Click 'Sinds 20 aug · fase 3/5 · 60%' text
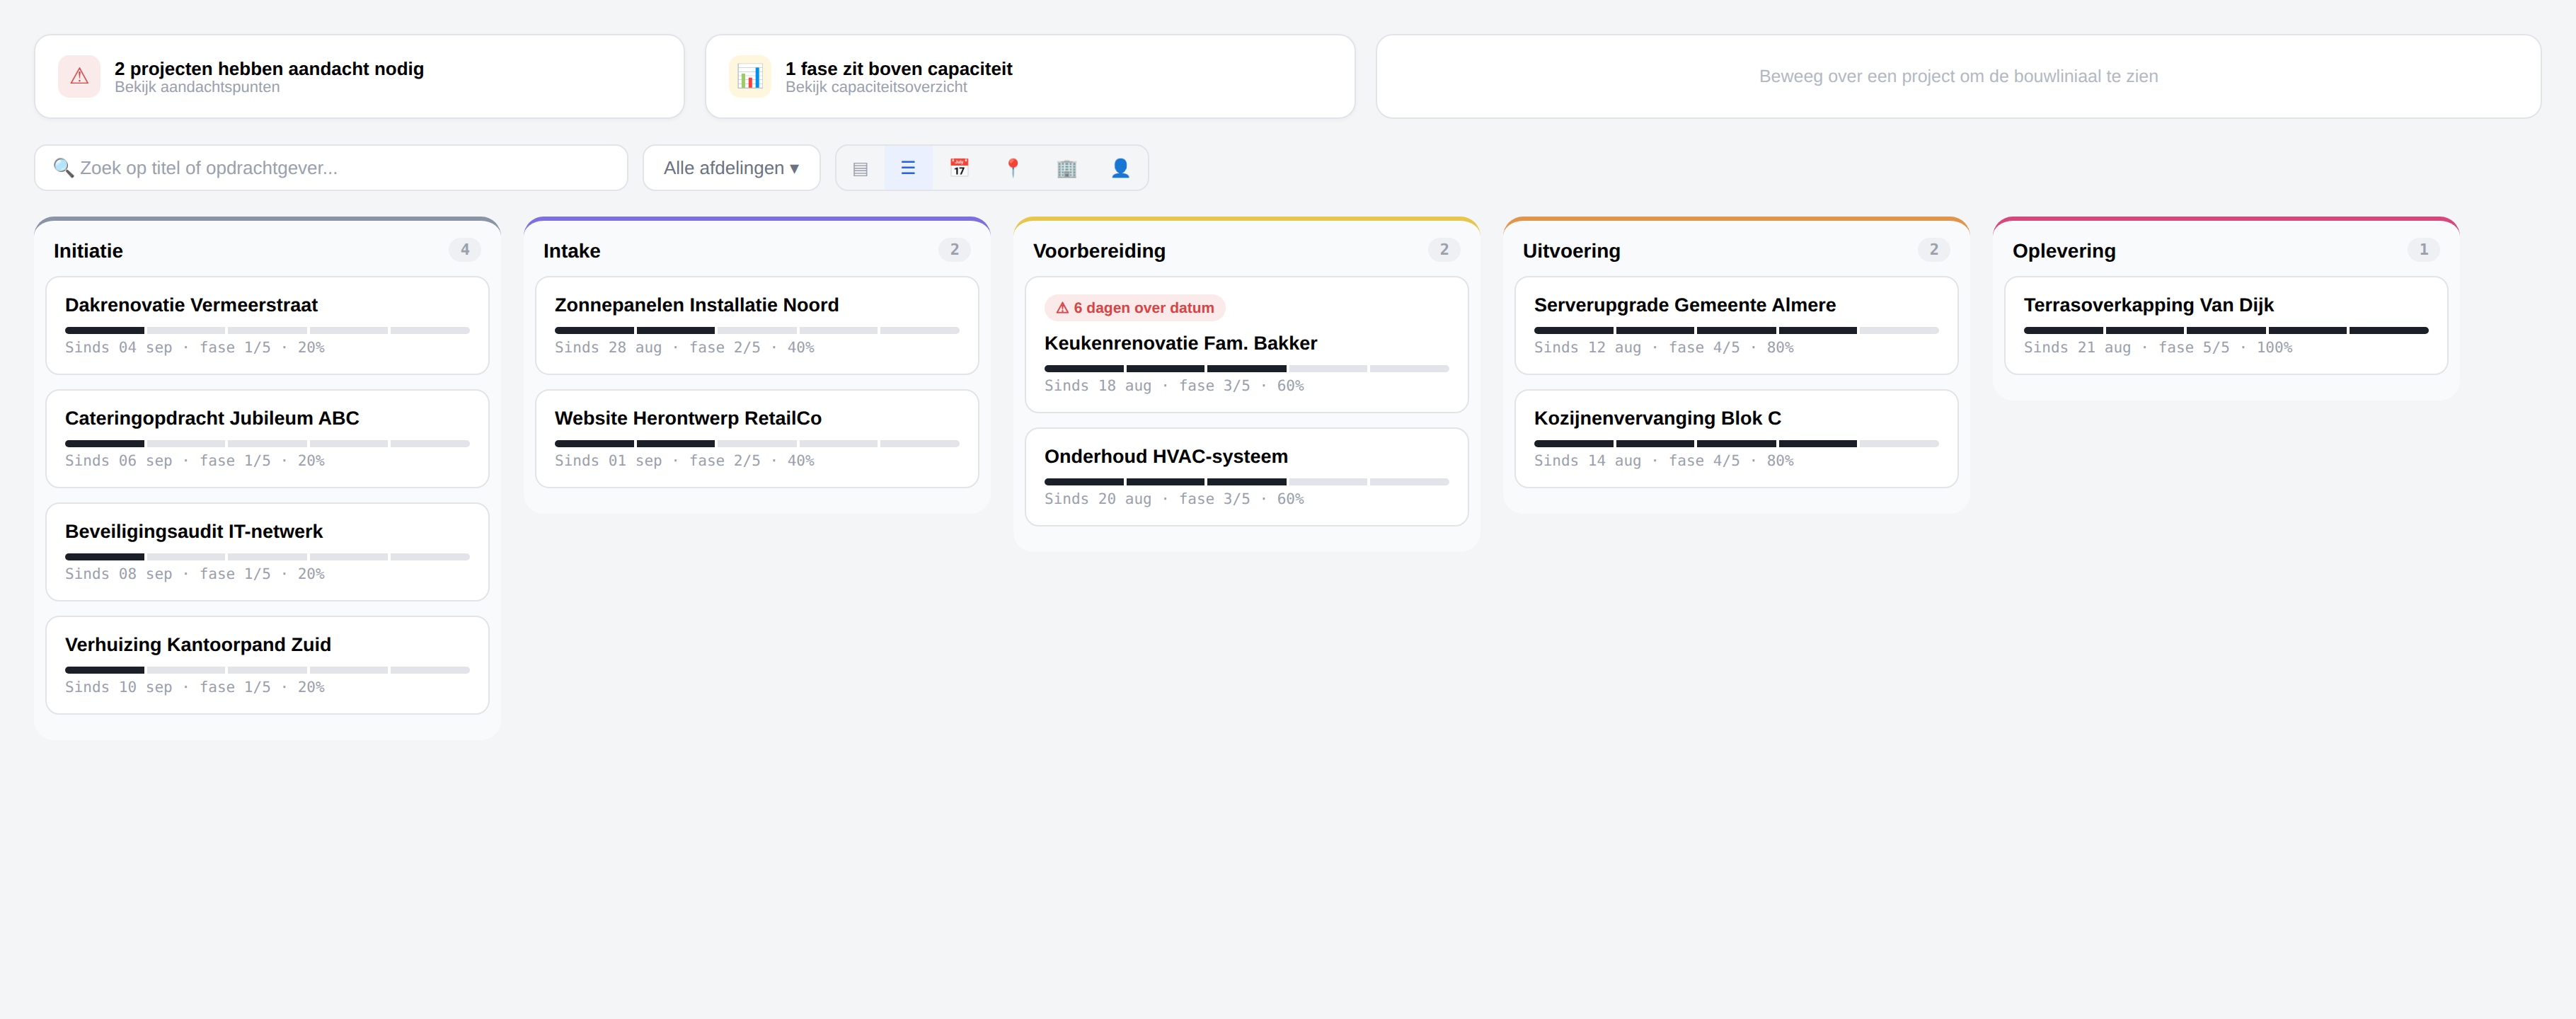The height and width of the screenshot is (1019, 2576). 1174,498
